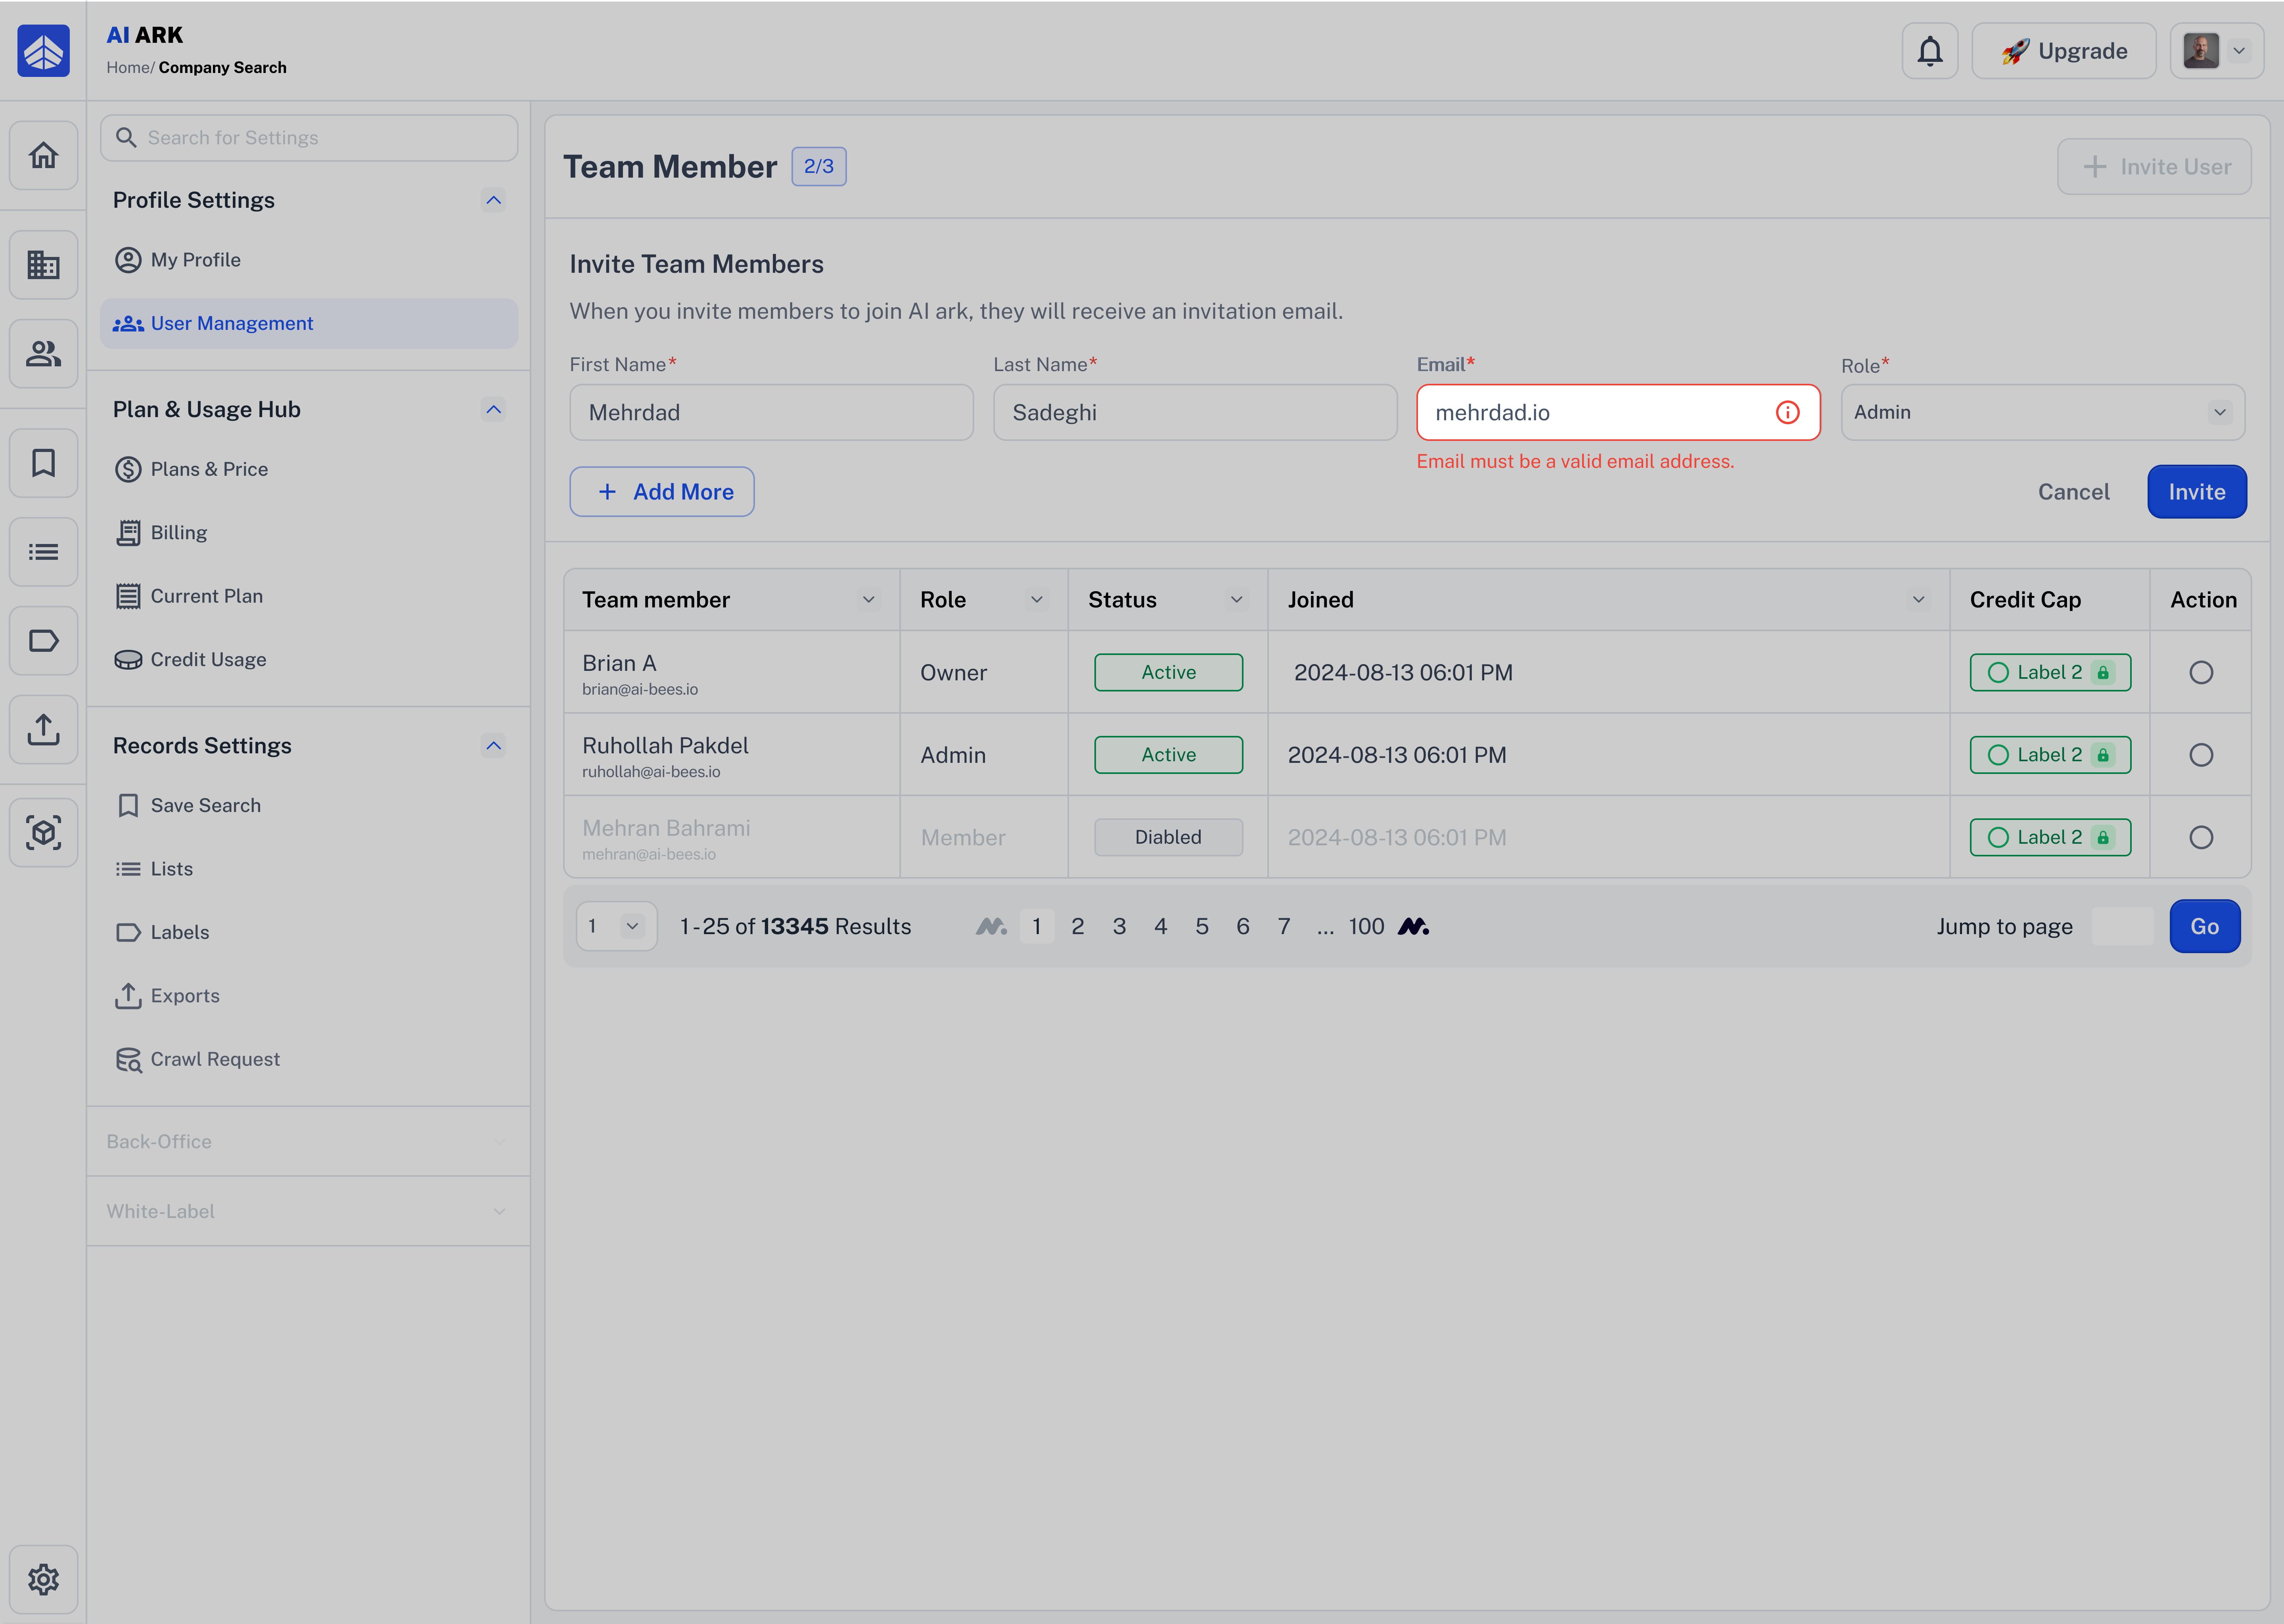Open the label tag icon in rail
Viewport: 2284px width, 1624px height.
43,641
